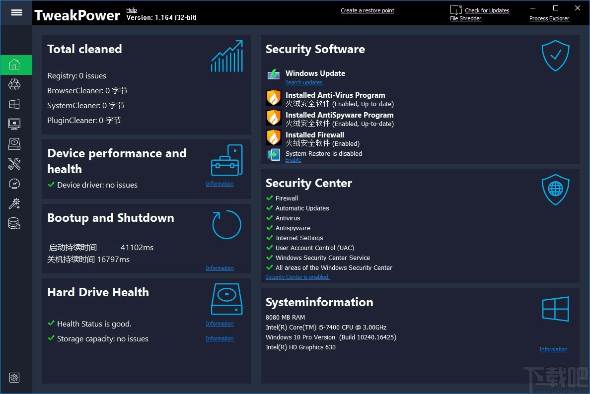Click 'User Account Control (UAC)' entry

point(314,248)
